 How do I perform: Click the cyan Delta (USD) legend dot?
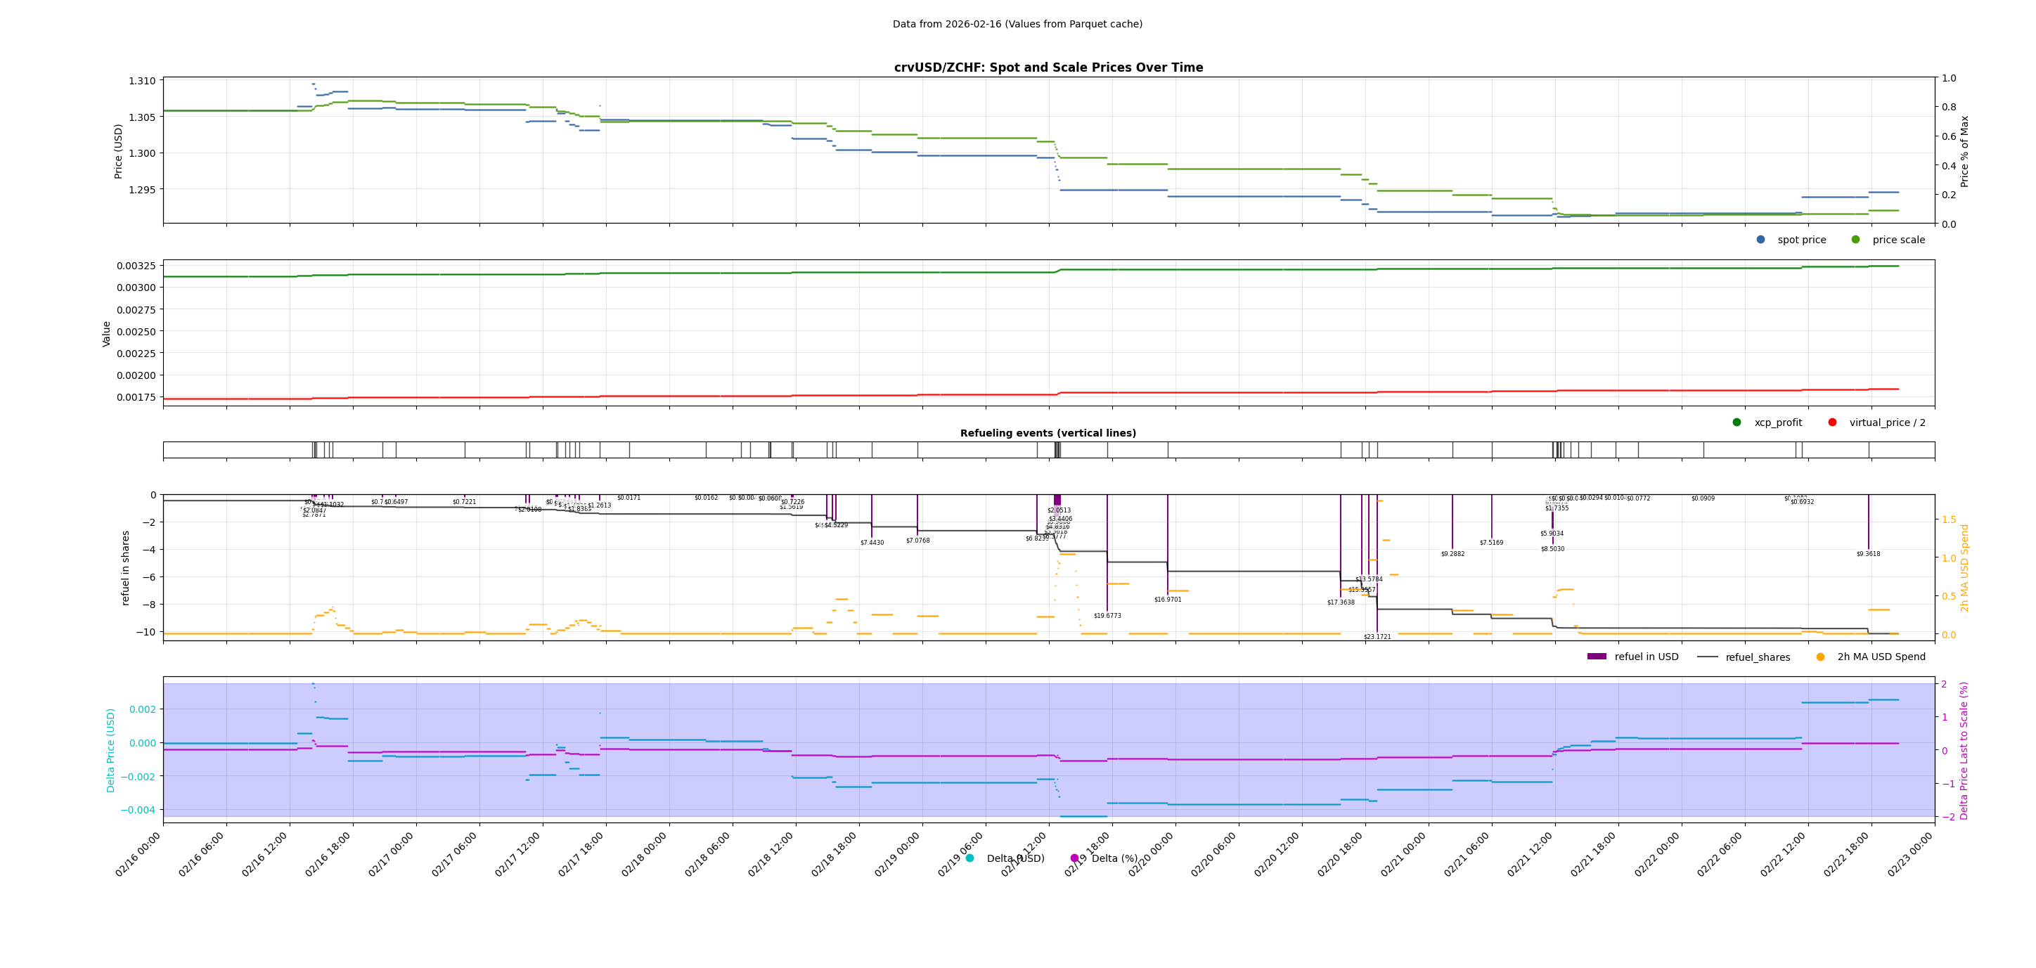(969, 858)
